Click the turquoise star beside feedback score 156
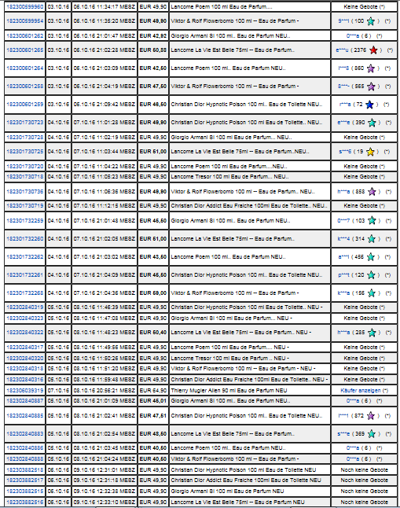This screenshot has height=508, width=400. [x=372, y=293]
